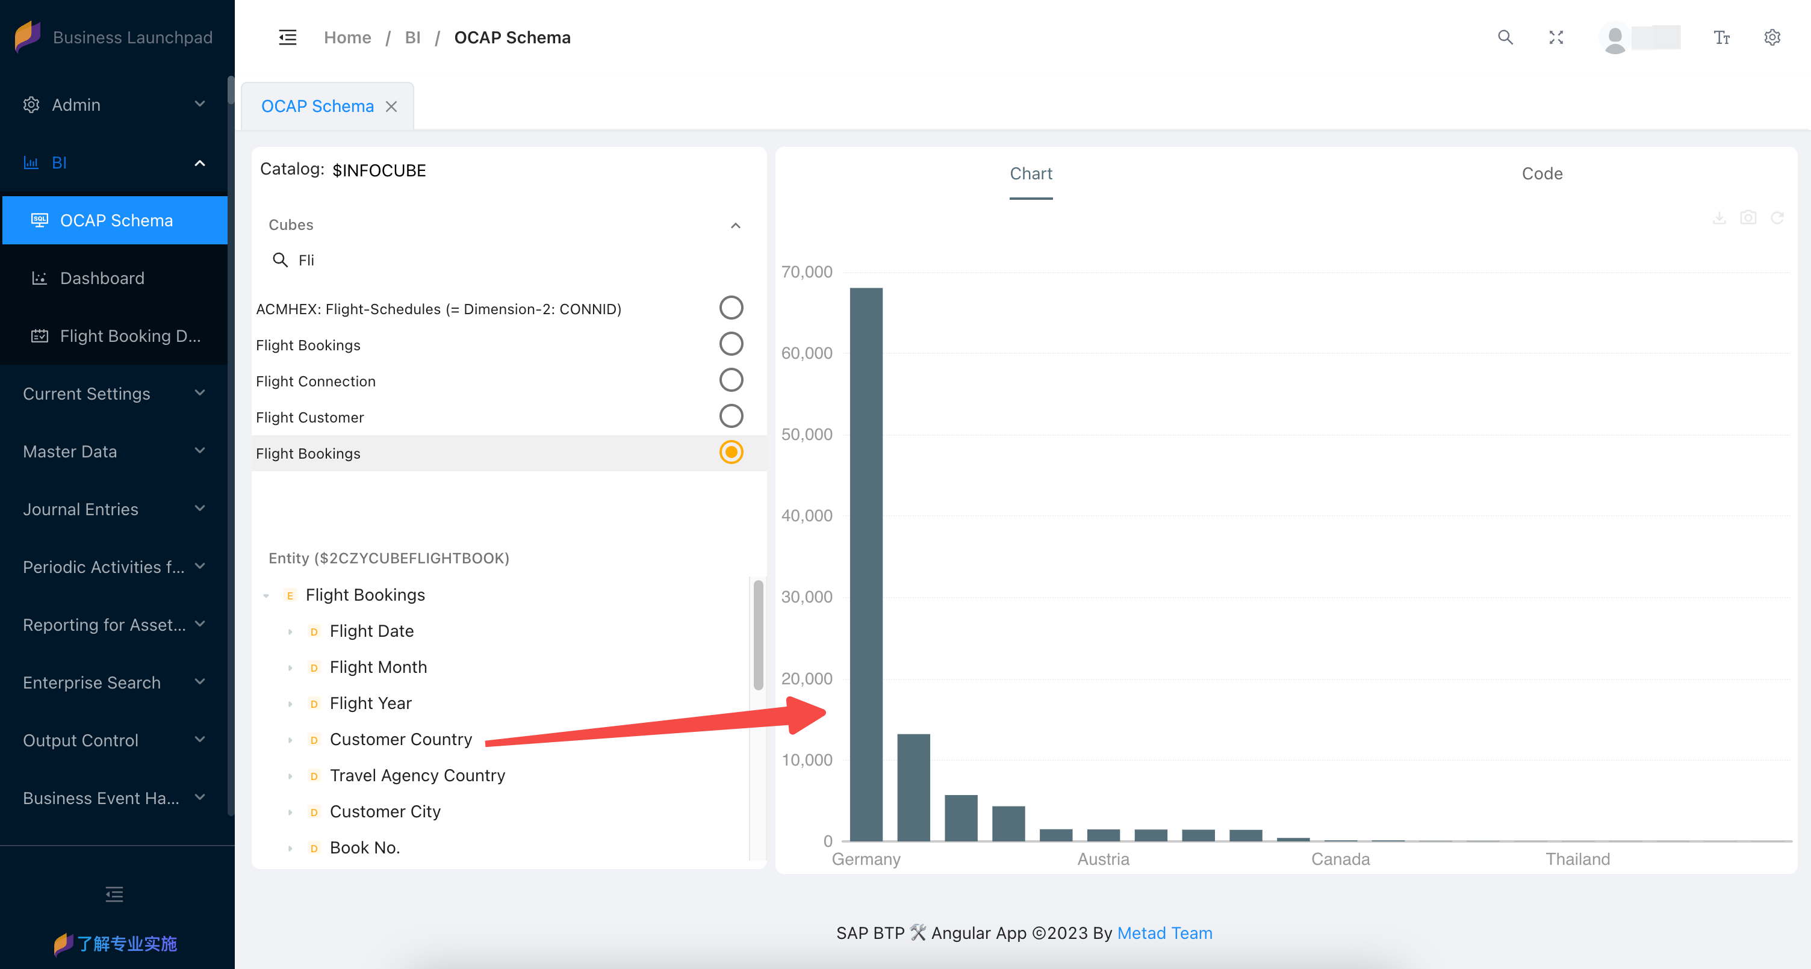Click the search magnifier icon in header
Screen dimensions: 1811x969
pos(1505,37)
